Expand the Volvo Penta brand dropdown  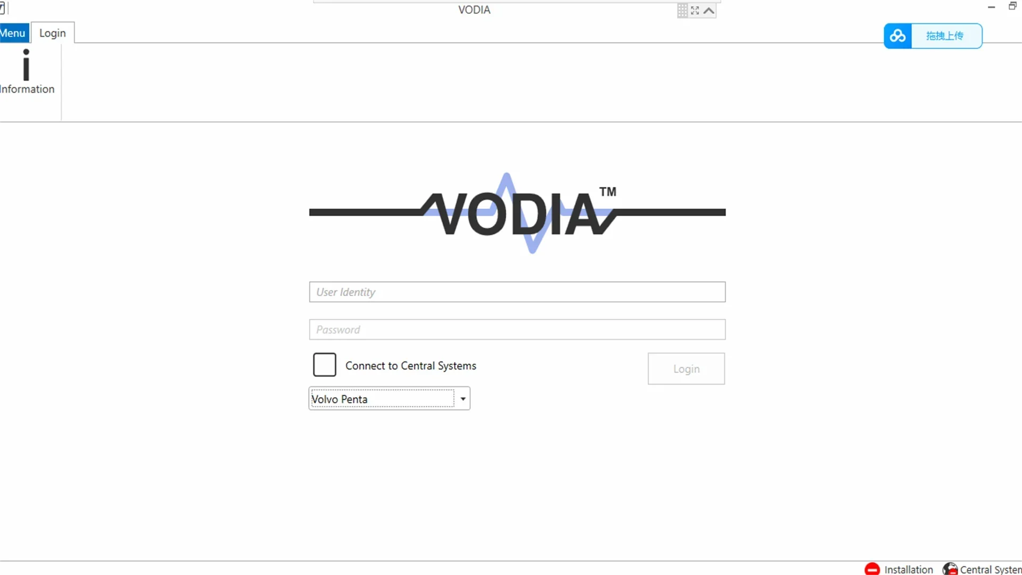[x=463, y=399]
